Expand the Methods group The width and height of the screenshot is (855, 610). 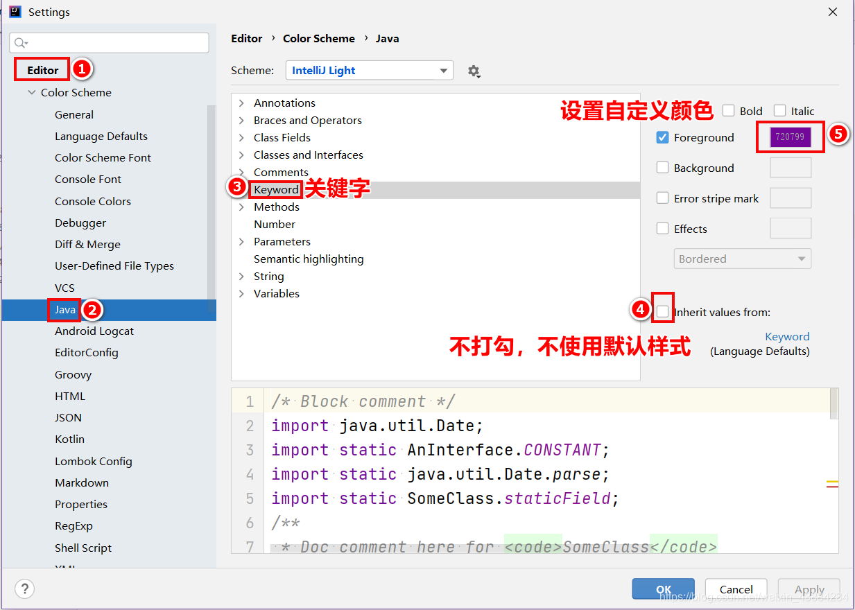(241, 207)
